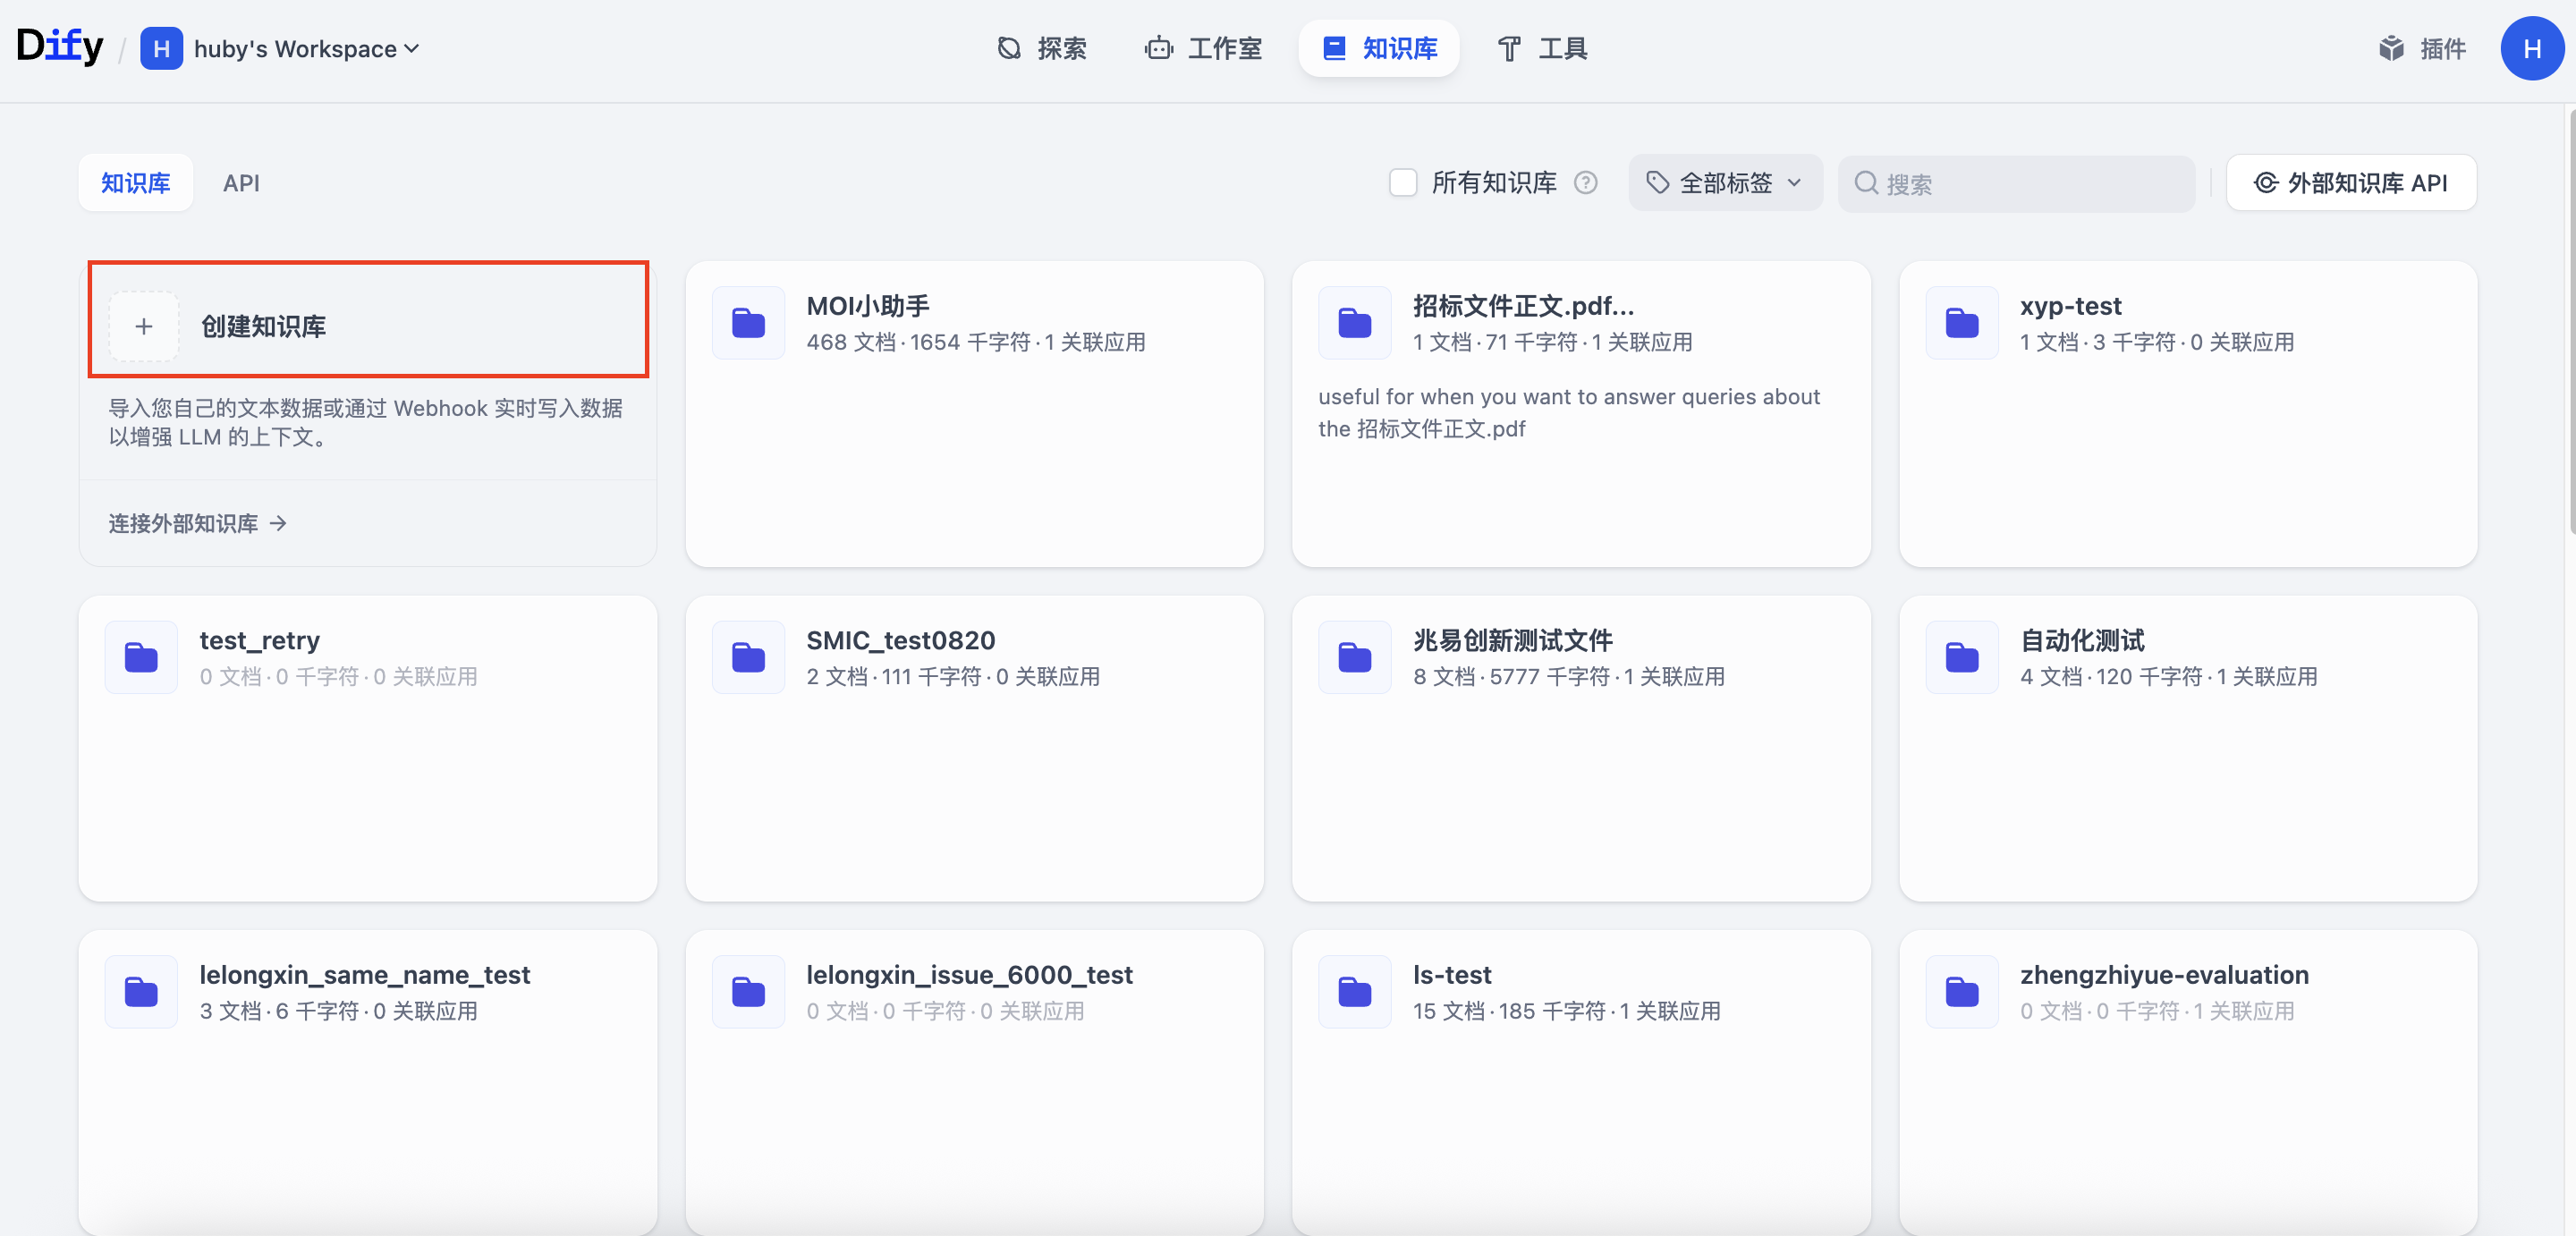Click the Dify logo
Viewport: 2576px width, 1236px height.
[x=59, y=47]
